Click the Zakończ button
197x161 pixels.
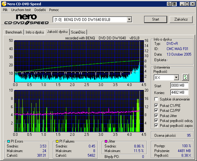181,19
